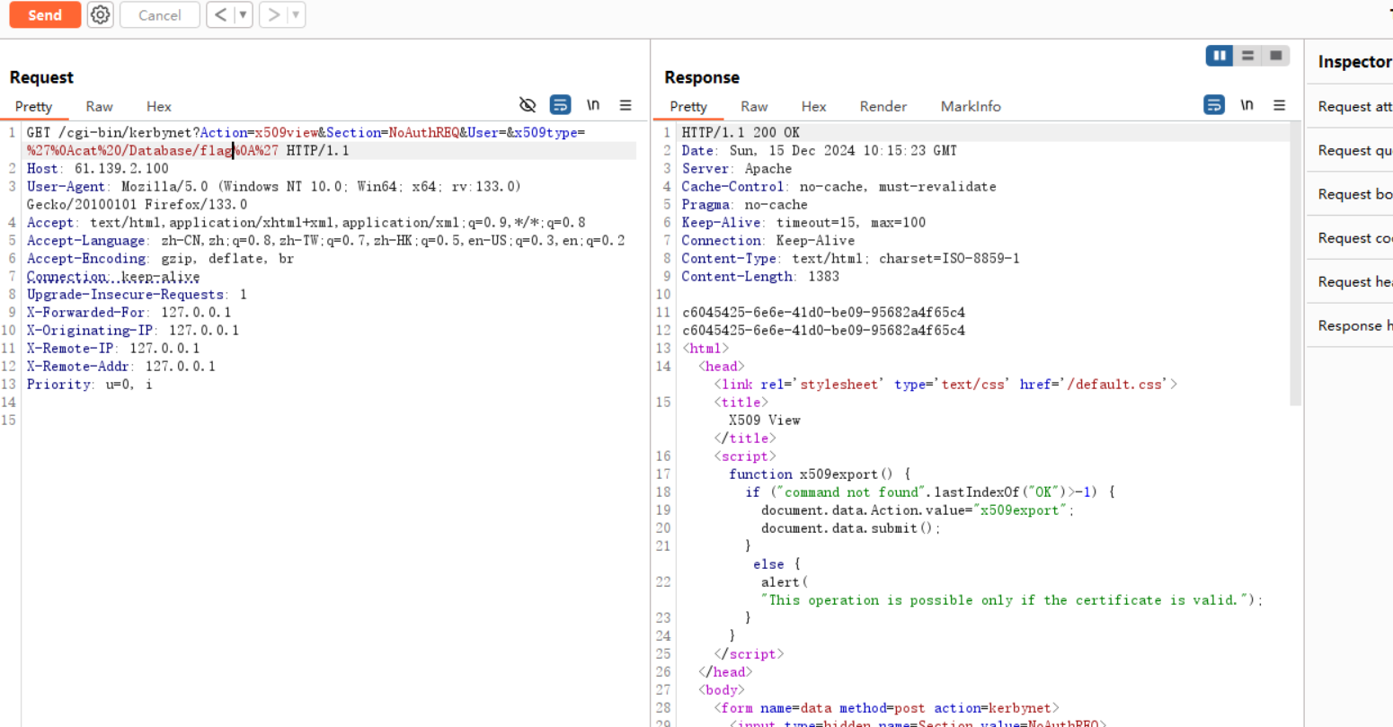Viewport: 1393px width, 727px height.
Task: Click the X-Originating-IP header line
Action: coord(133,330)
